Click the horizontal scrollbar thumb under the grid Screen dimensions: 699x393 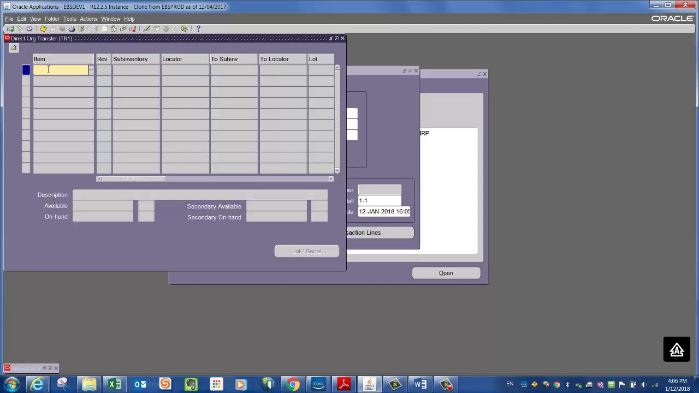coord(134,179)
